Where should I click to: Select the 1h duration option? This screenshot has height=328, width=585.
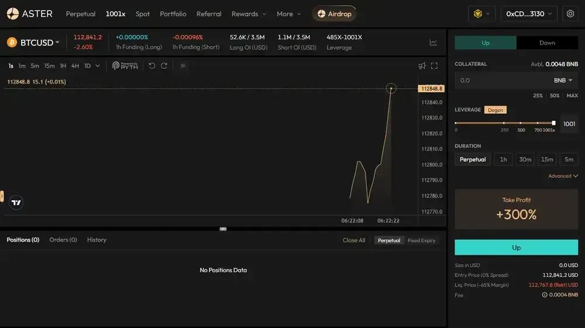pos(503,159)
